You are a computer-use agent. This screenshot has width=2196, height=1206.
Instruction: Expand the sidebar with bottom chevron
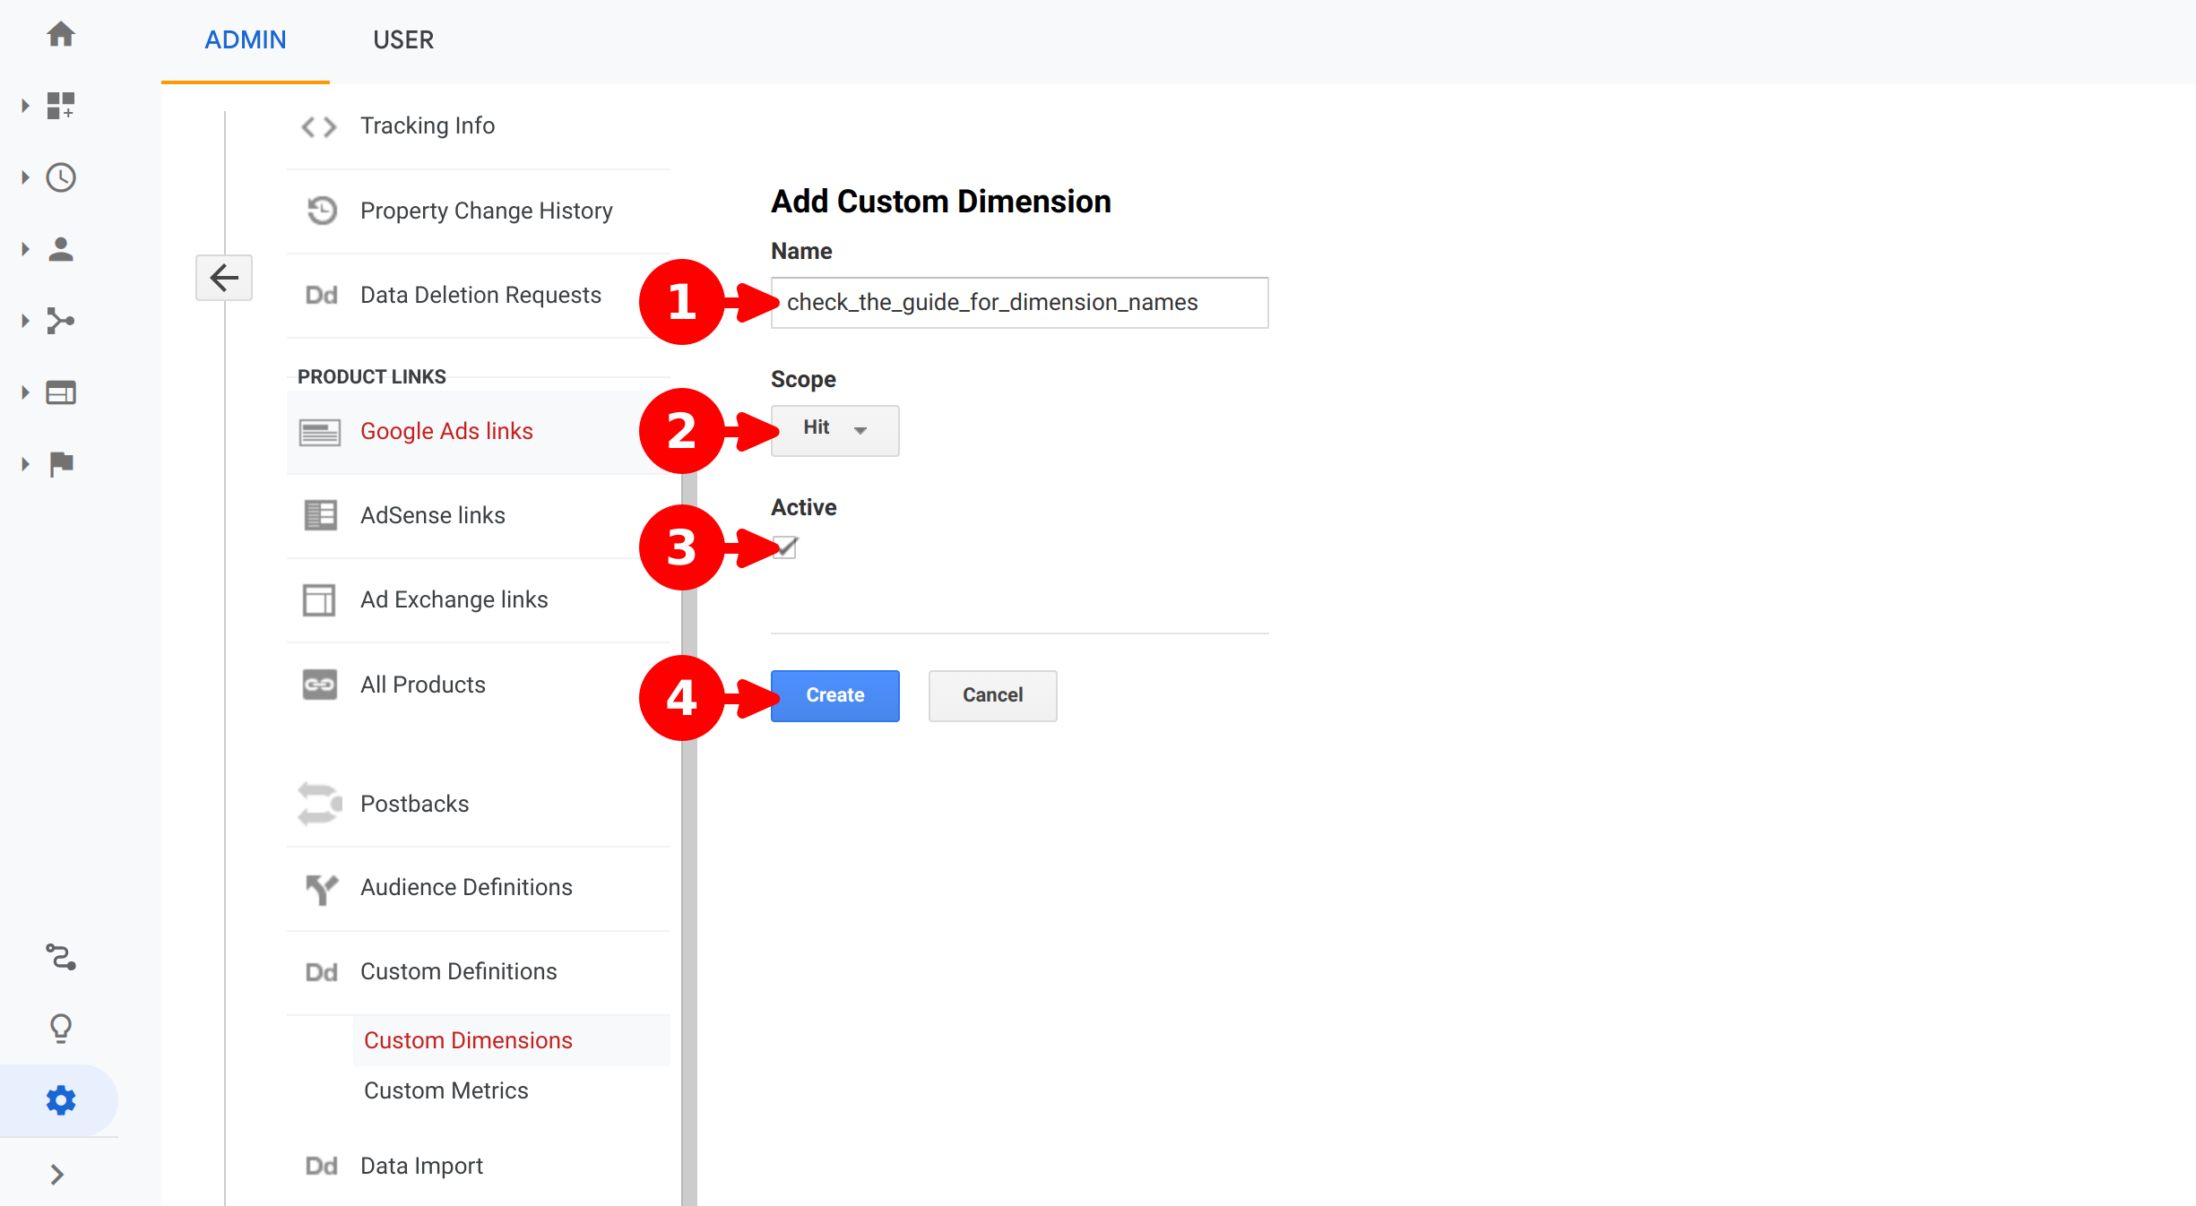pos(57,1174)
